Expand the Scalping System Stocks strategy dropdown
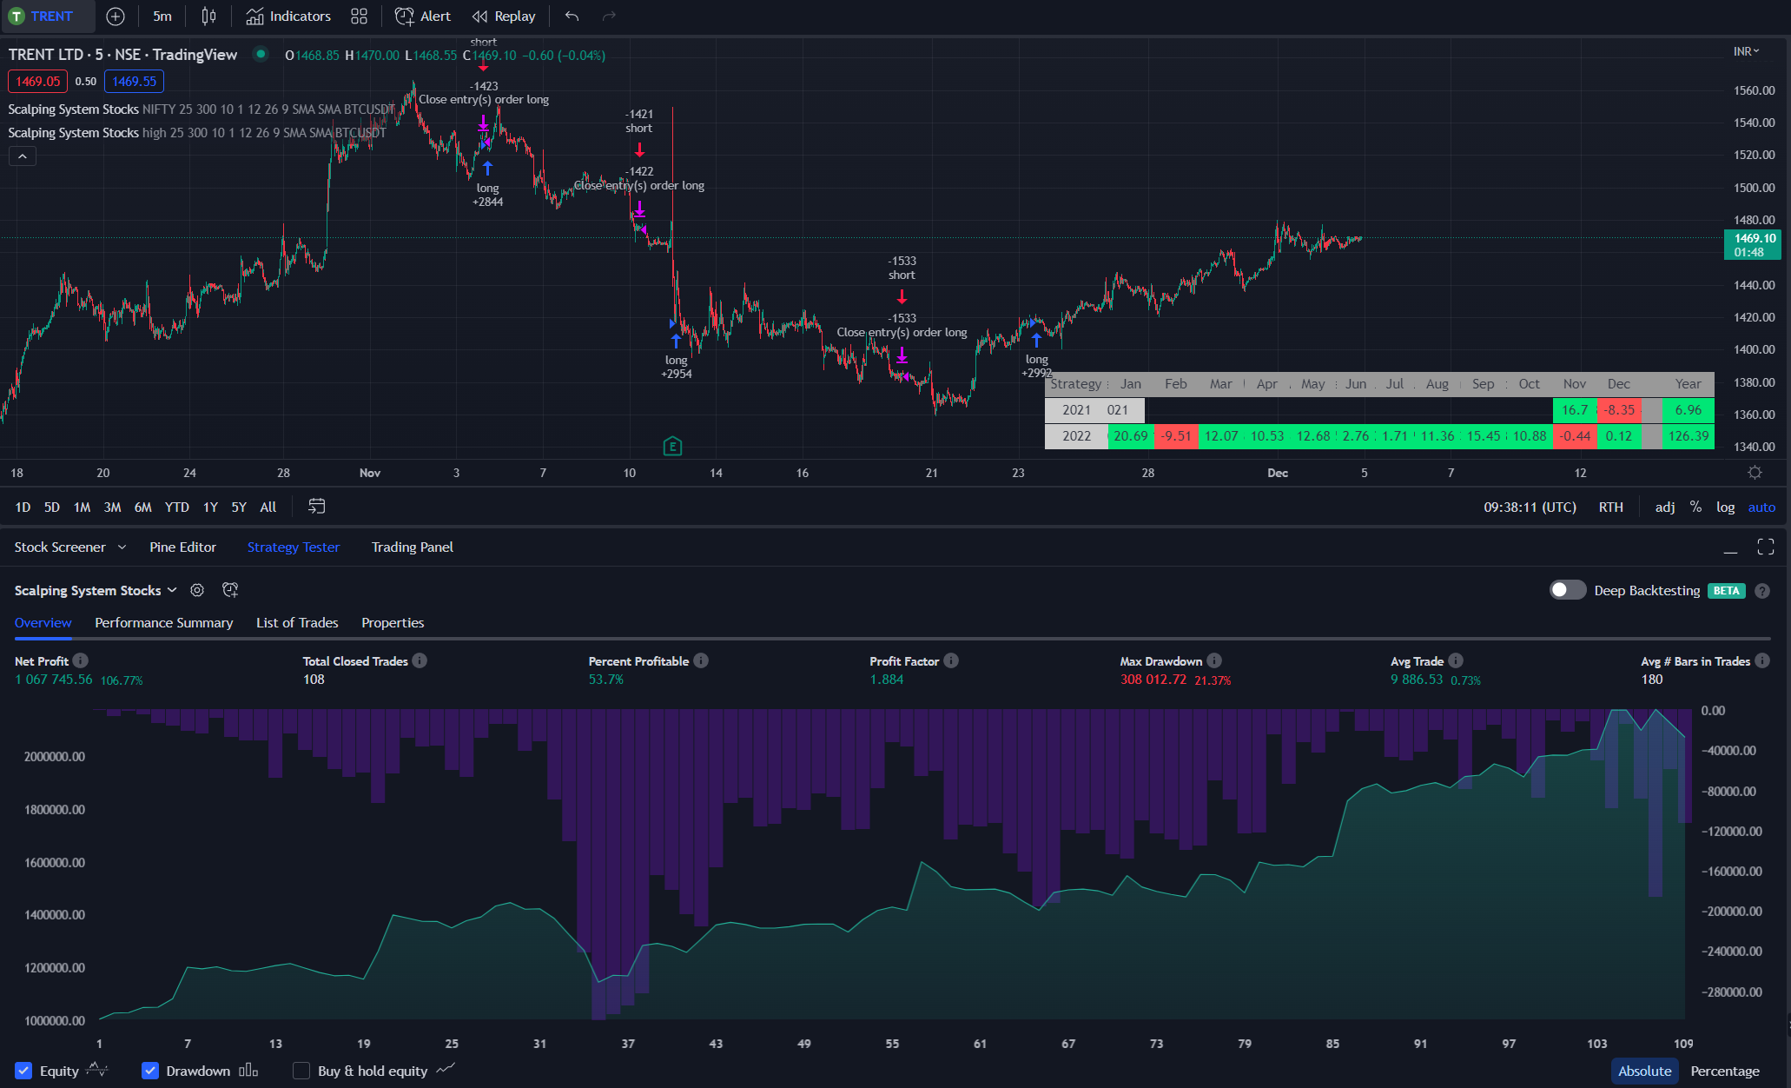This screenshot has height=1088, width=1791. [172, 590]
